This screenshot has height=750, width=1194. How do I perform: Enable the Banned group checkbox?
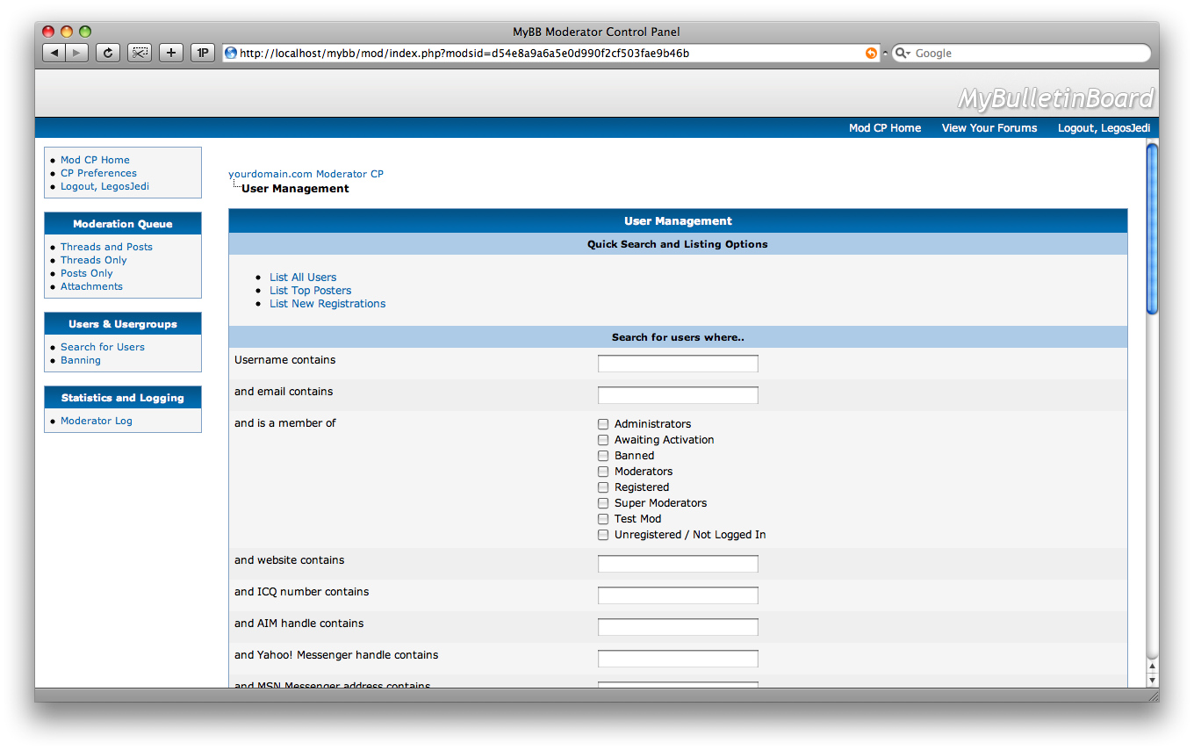pos(603,456)
